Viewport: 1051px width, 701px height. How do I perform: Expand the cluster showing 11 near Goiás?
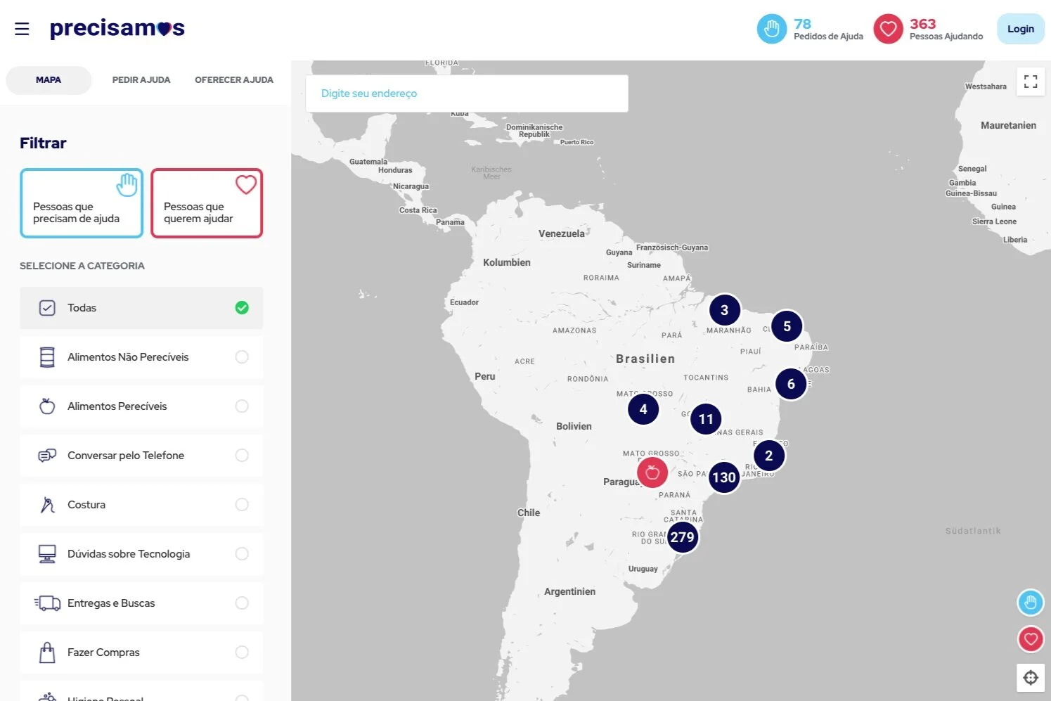[705, 418]
